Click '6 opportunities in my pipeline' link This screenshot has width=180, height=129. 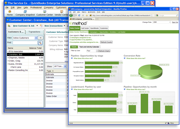tap(81, 40)
